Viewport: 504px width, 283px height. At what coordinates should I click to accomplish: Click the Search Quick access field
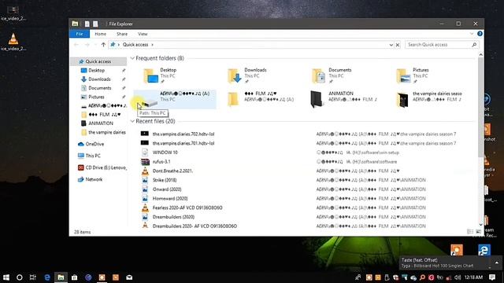[438, 45]
